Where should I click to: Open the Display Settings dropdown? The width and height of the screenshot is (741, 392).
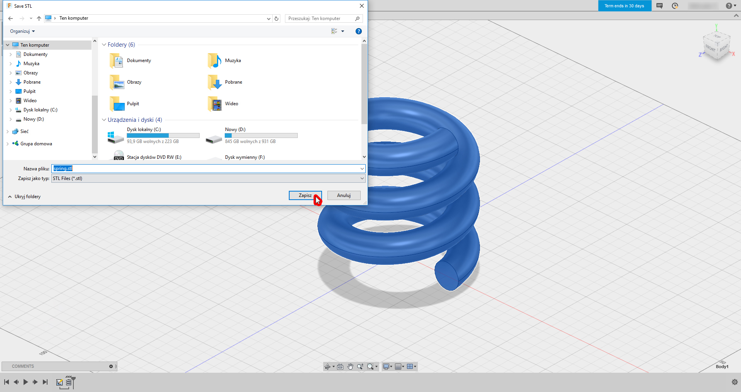pos(387,367)
